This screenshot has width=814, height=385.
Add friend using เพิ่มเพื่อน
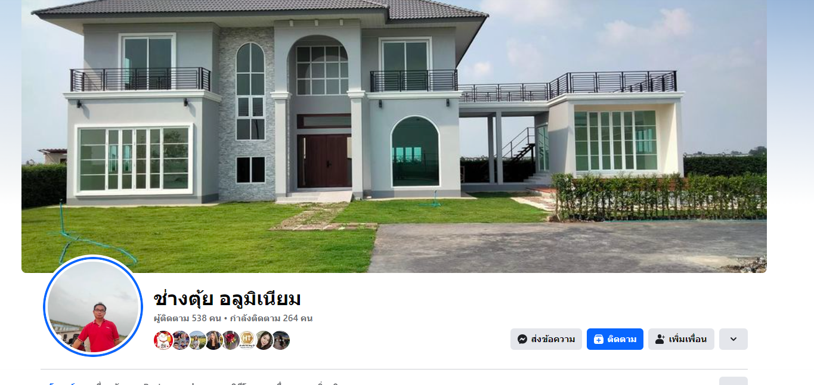click(681, 339)
